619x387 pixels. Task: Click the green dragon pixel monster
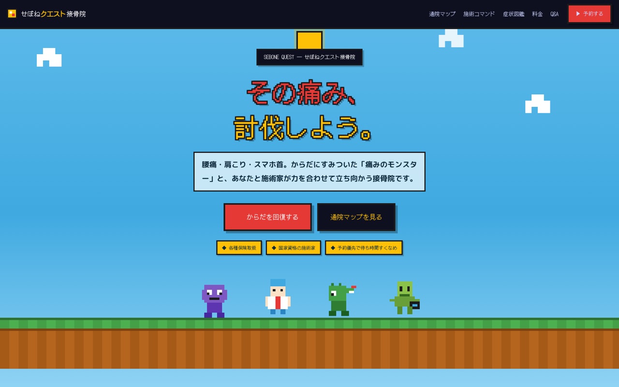[x=342, y=300]
